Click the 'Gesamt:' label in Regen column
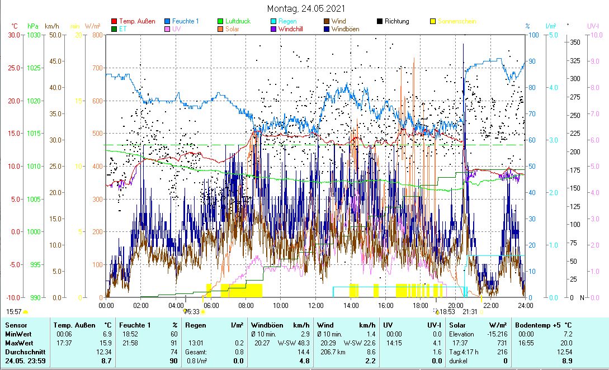 click(x=197, y=352)
